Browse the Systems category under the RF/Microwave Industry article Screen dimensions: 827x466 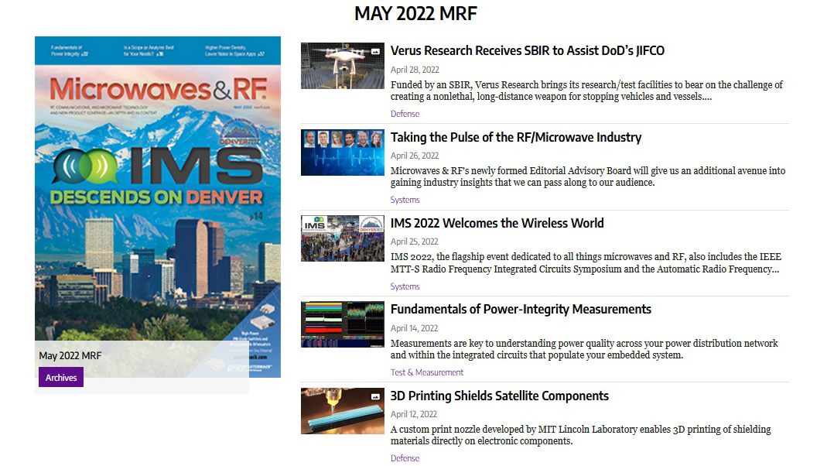pos(405,199)
